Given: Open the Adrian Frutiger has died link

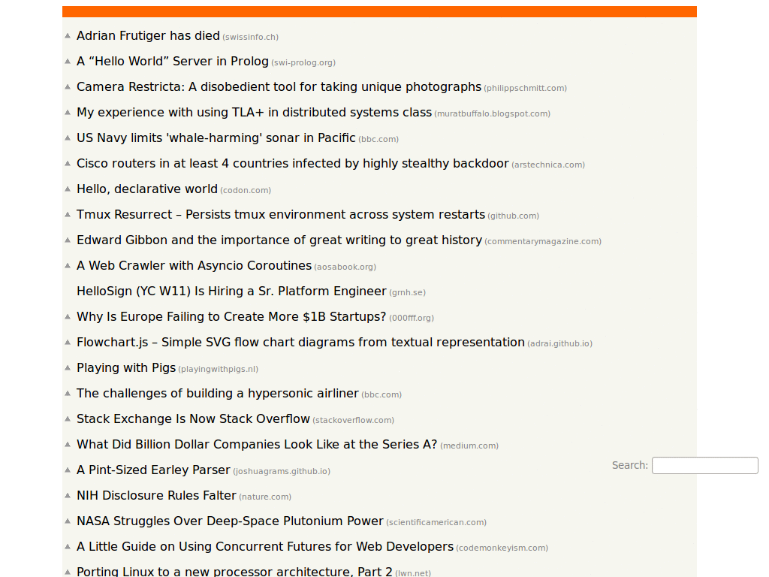Looking at the screenshot, I should [x=148, y=36].
